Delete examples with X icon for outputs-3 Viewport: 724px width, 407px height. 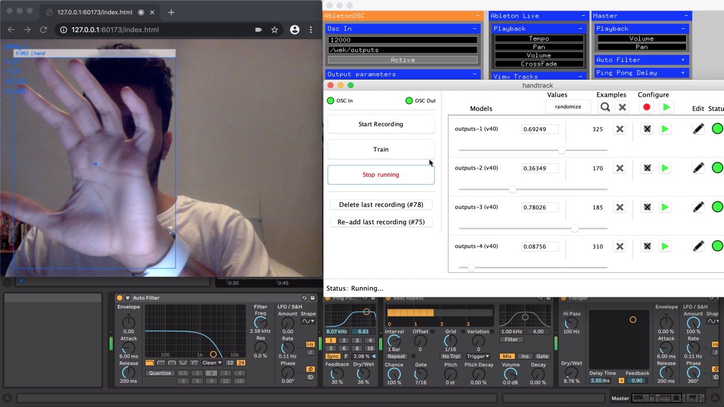tap(620, 207)
